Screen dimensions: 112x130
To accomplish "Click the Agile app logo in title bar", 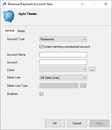I will pos(4,4).
